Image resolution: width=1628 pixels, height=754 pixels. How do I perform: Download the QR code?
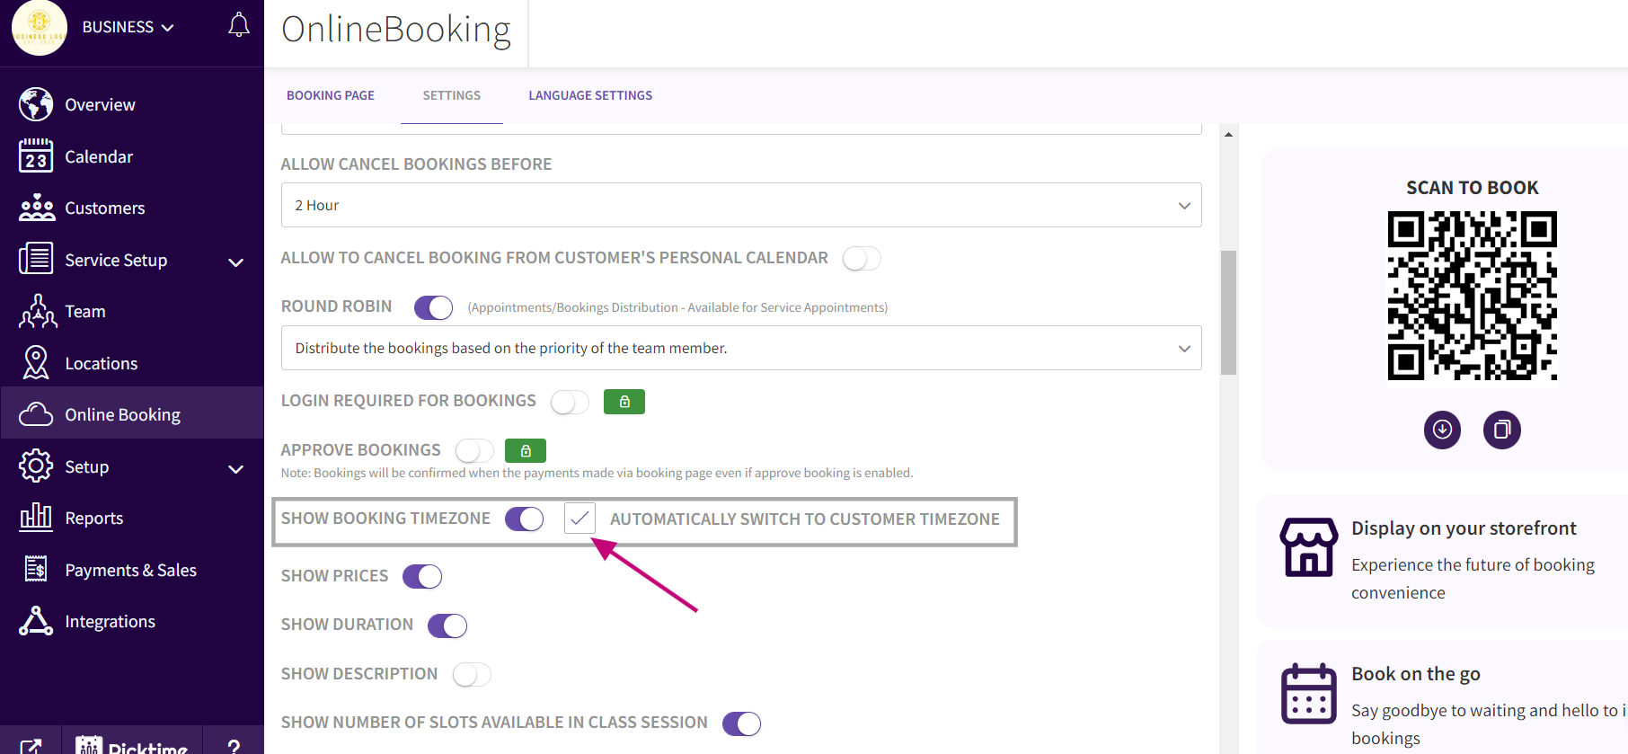(1442, 430)
